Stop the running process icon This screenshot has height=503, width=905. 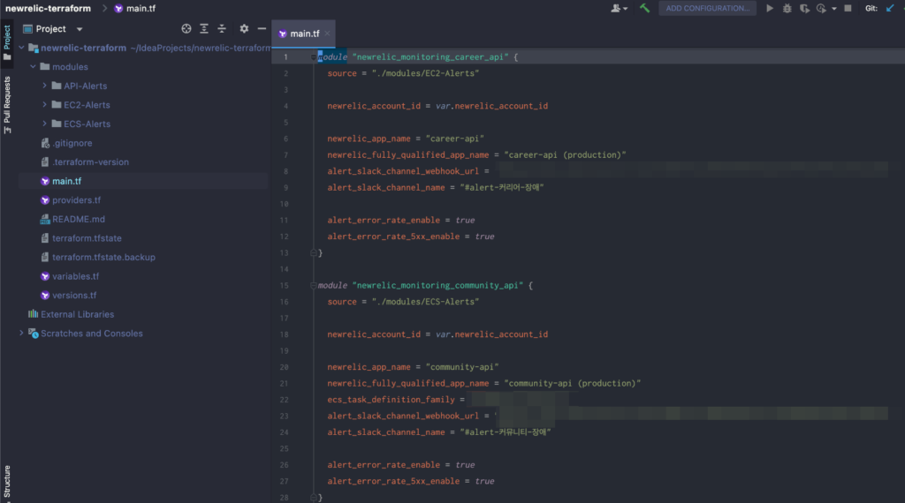(848, 8)
